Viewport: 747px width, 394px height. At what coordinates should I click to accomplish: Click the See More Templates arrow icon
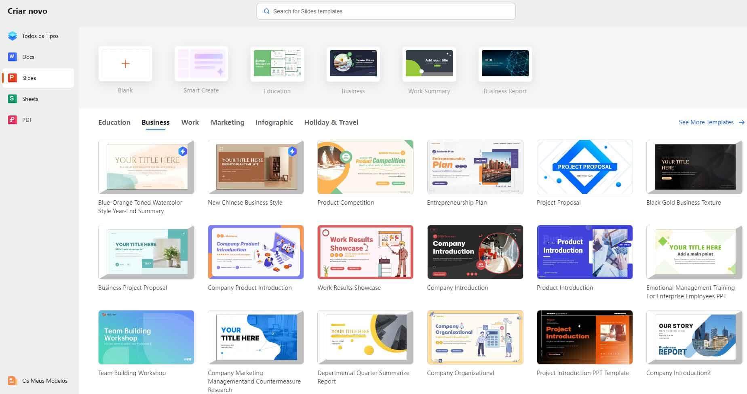(741, 122)
